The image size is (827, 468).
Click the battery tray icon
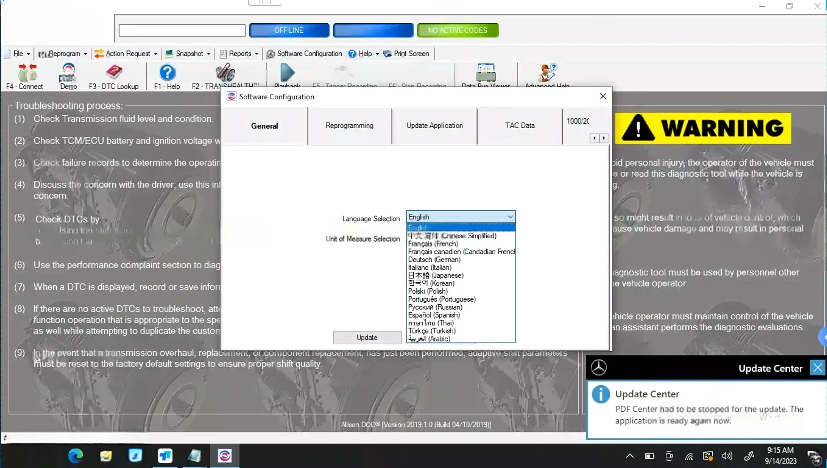point(649,456)
